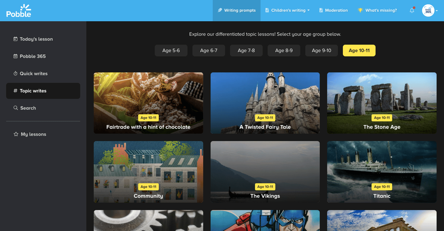The height and width of the screenshot is (231, 444).
Task: Choose the Age 8-9 filter
Action: tap(284, 51)
